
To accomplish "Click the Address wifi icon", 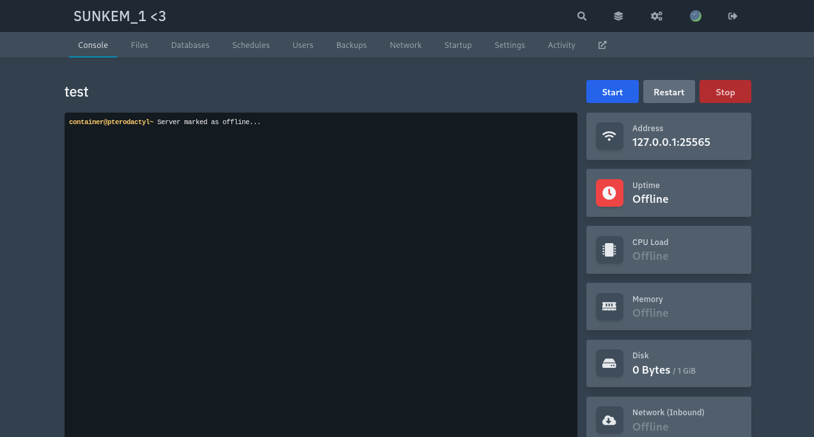I will 609,136.
